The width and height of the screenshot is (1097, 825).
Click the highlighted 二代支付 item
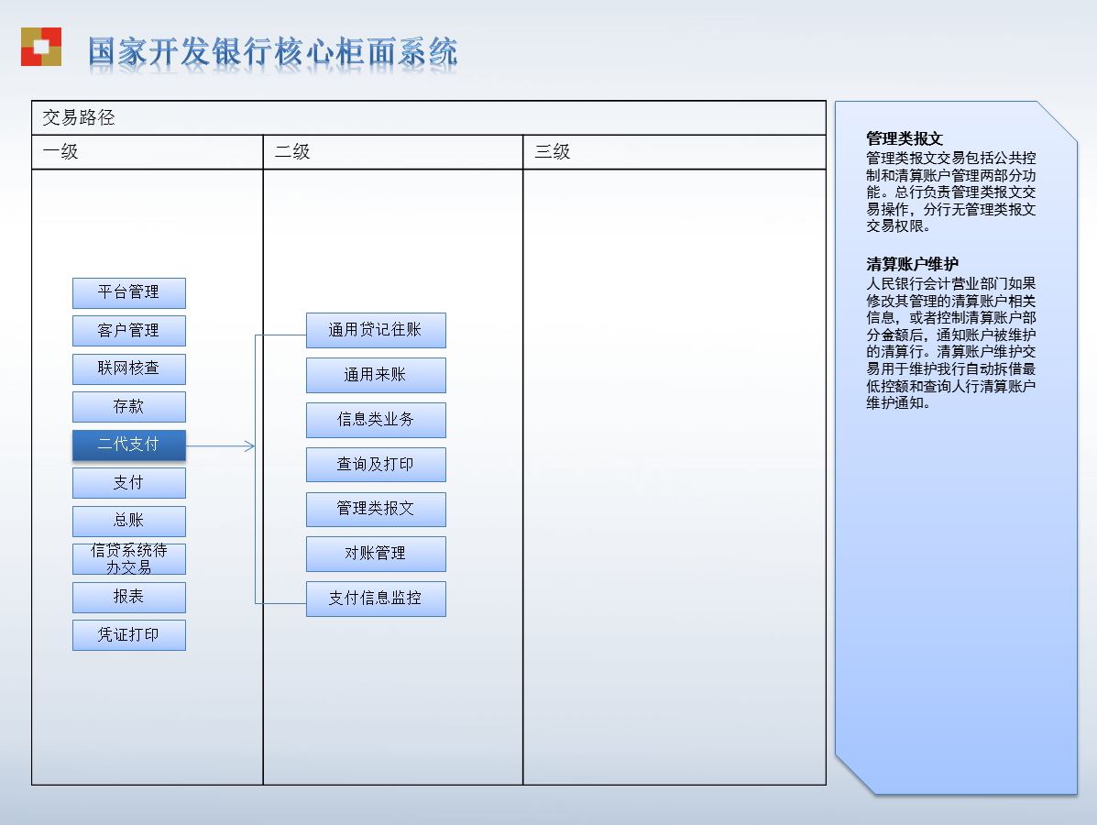pos(128,445)
